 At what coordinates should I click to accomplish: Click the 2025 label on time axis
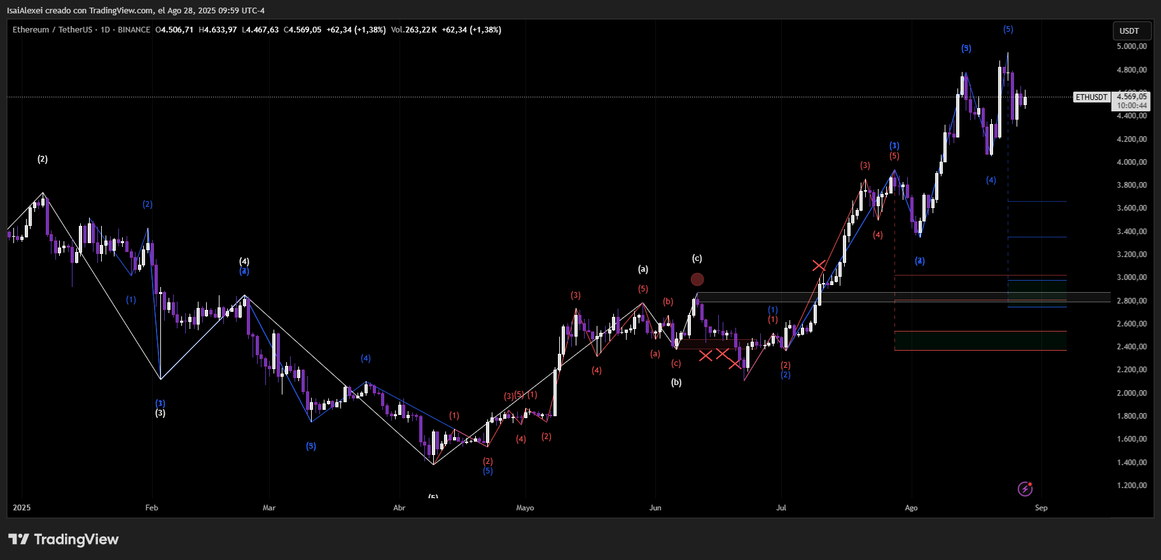tap(22, 508)
